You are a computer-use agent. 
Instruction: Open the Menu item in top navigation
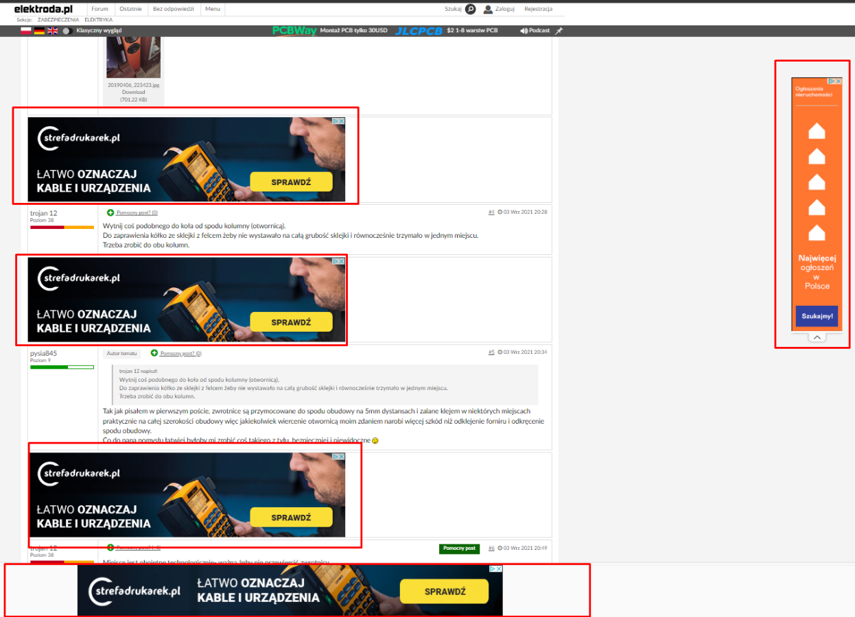pos(213,9)
